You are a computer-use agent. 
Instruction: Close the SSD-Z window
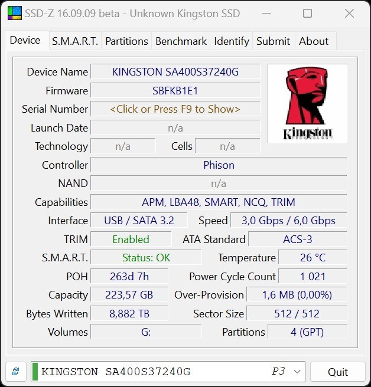click(x=349, y=14)
